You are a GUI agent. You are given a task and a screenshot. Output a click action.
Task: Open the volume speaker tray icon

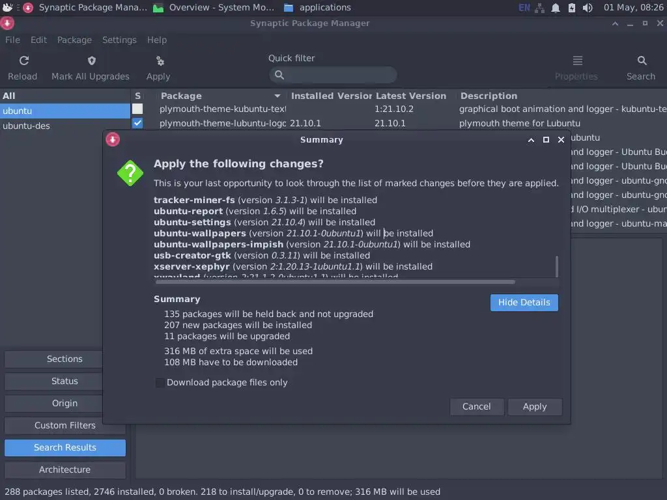coord(588,8)
